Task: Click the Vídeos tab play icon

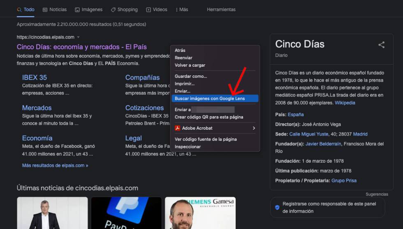Action: click(148, 10)
